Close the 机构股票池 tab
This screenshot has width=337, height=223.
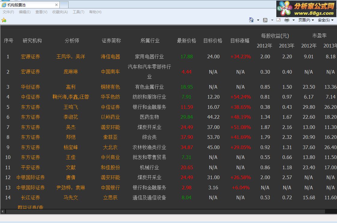tap(56, 5)
